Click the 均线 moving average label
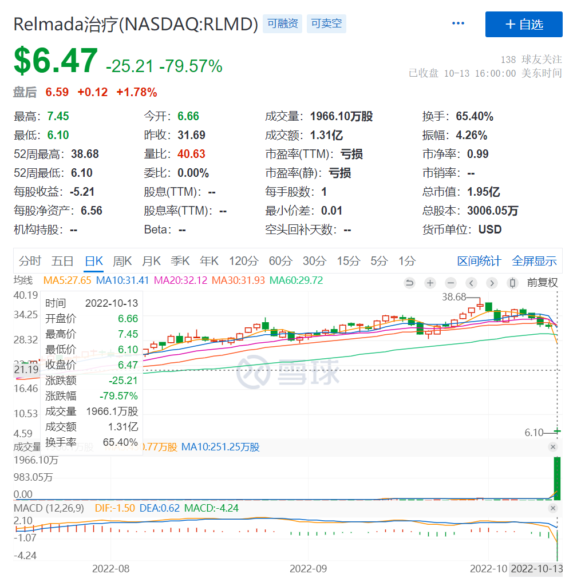581x578 pixels. click(x=23, y=280)
